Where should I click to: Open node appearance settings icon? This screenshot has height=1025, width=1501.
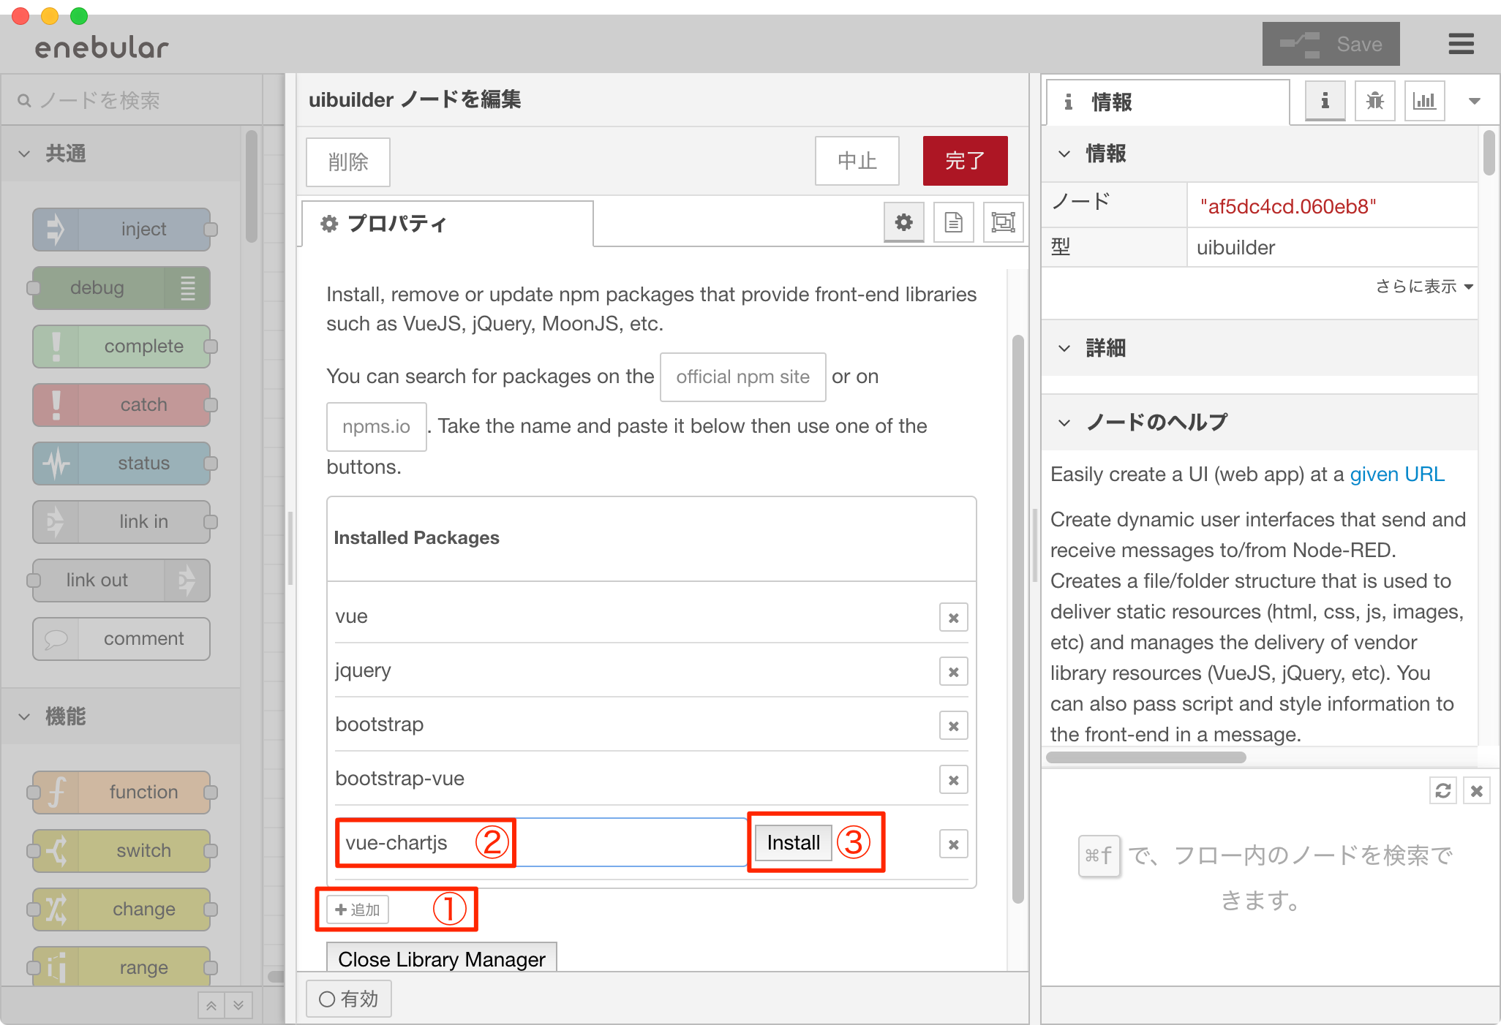pos(1003,222)
